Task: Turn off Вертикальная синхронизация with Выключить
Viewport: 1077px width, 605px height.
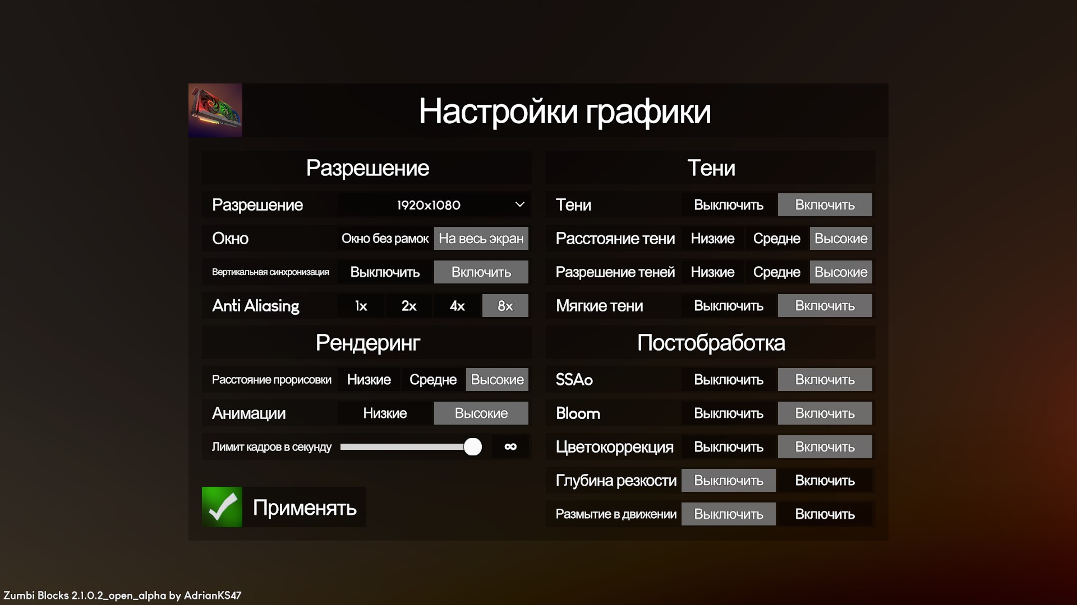Action: pos(385,272)
